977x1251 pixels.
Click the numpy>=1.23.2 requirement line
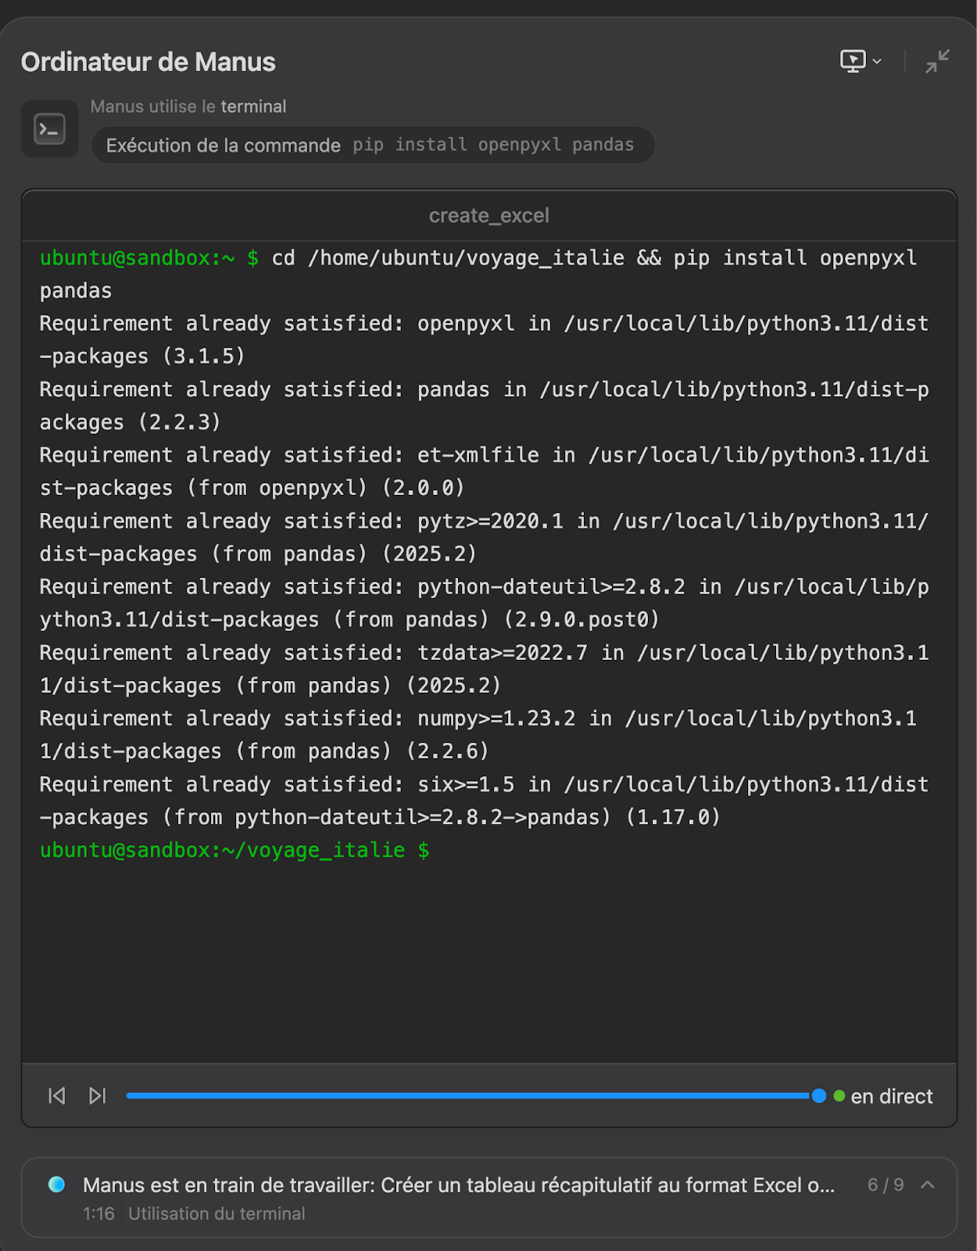point(478,735)
